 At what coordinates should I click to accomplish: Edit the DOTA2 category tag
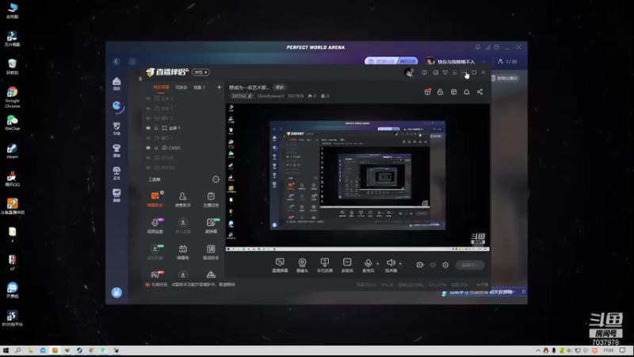(x=242, y=96)
